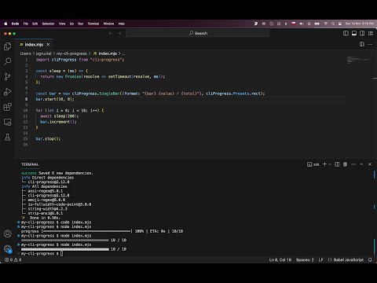This screenshot has height=283, width=377.
Task: Click the index.mjs breadcrumb segment
Action: [105, 53]
